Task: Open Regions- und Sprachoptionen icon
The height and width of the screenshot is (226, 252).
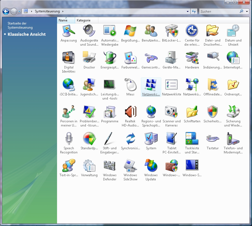Action: 151,111
